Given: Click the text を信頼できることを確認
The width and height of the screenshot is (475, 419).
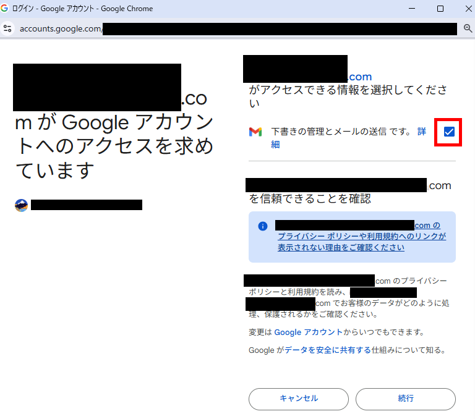Looking at the screenshot, I should coord(310,198).
